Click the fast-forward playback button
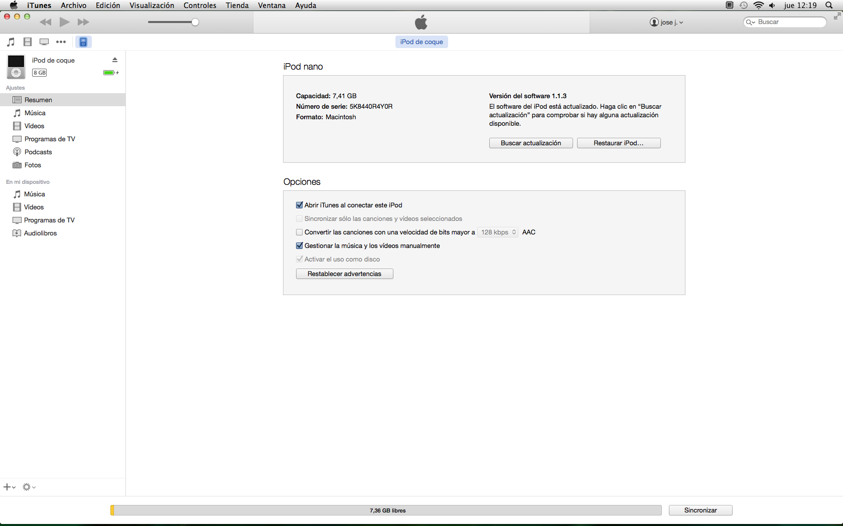 coord(83,22)
